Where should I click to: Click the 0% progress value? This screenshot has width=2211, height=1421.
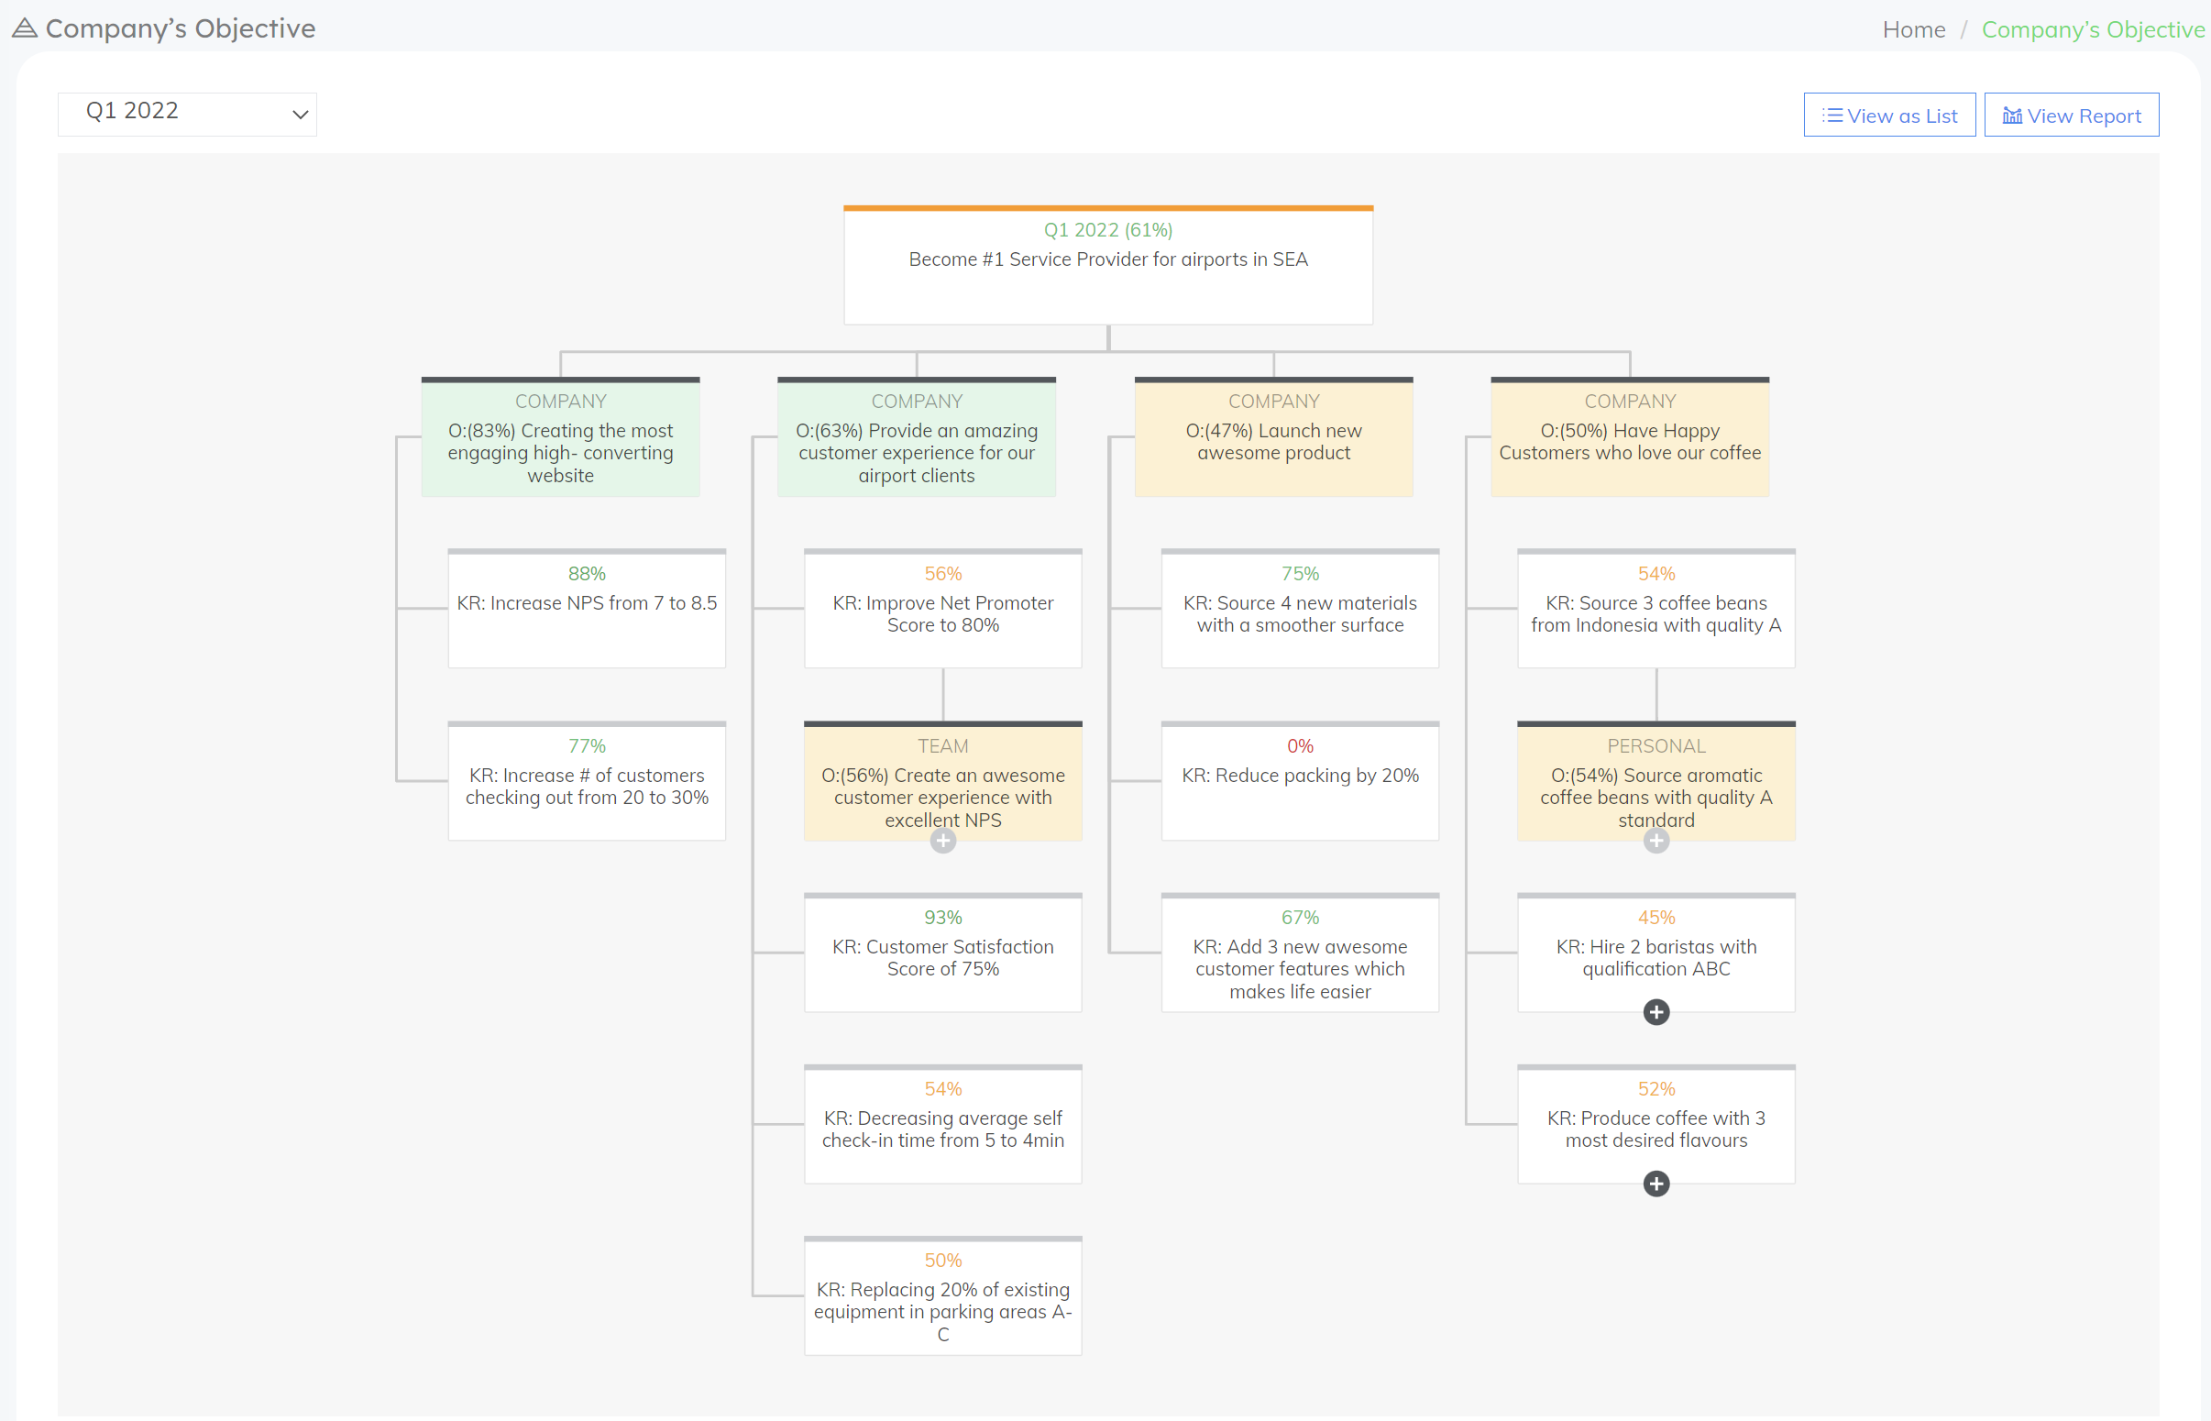1300,746
